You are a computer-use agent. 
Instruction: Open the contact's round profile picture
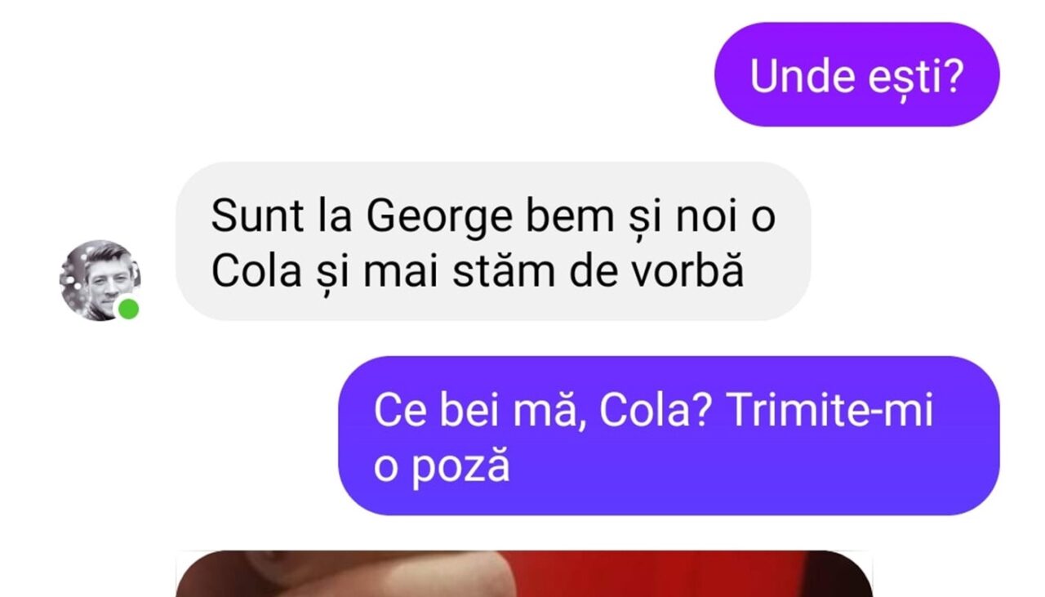[100, 280]
